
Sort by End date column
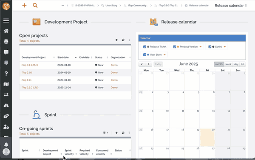pos(84,57)
